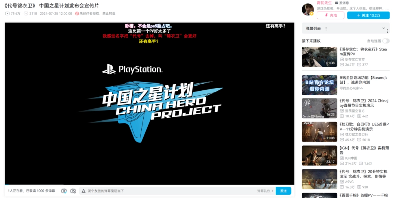Click the 关注 follow button
The image size is (404, 198).
pyautogui.click(x=368, y=15)
